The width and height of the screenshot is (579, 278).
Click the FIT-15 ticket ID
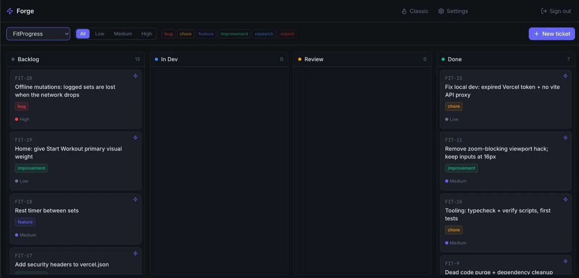coord(453,78)
